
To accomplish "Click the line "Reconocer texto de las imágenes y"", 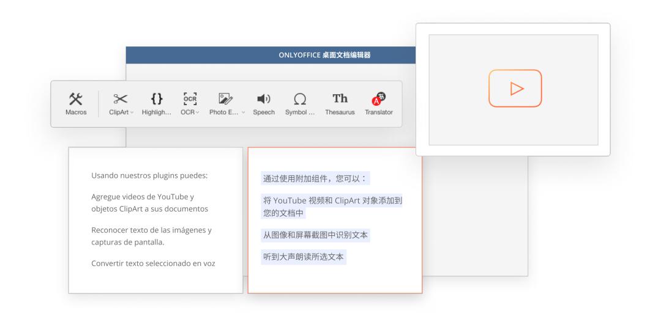I will (151, 230).
